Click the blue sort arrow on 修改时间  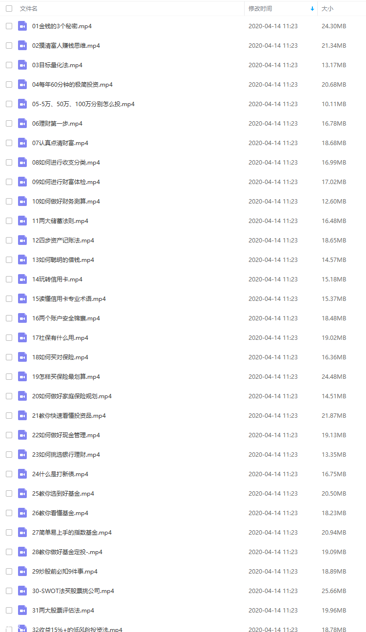click(x=312, y=9)
